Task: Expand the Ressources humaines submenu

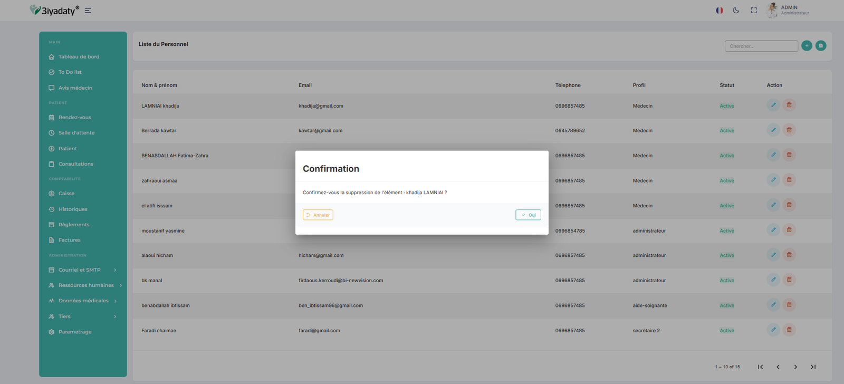Action: [85, 285]
